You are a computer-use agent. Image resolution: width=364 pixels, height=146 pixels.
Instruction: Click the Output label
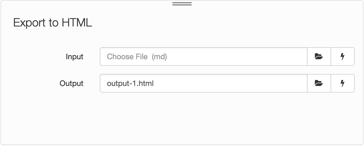72,83
